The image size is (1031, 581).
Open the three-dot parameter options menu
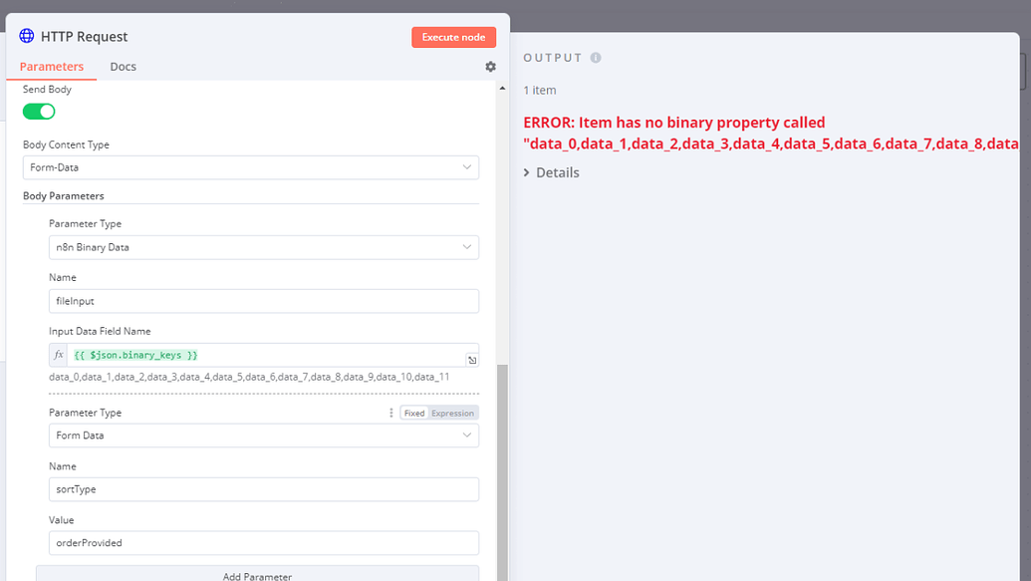tap(390, 412)
